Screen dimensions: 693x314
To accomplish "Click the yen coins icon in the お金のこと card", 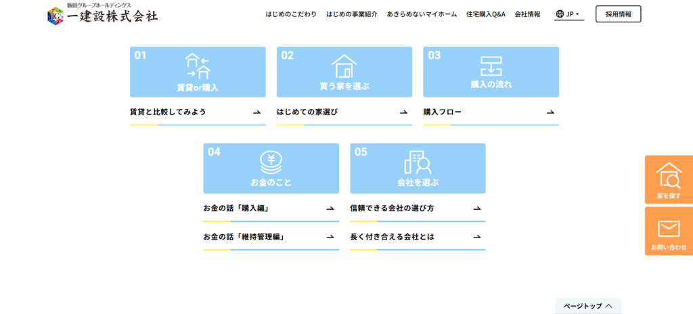I will coord(271,162).
